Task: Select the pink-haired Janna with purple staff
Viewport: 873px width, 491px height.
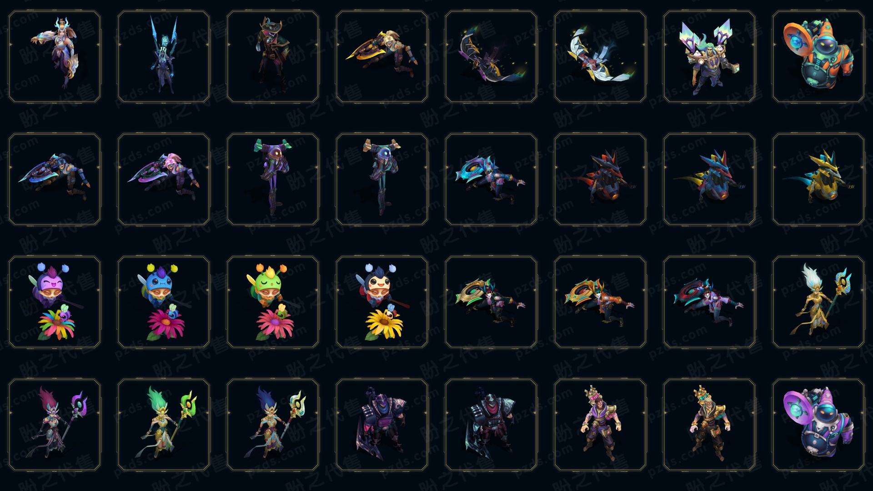Action: coord(55,425)
